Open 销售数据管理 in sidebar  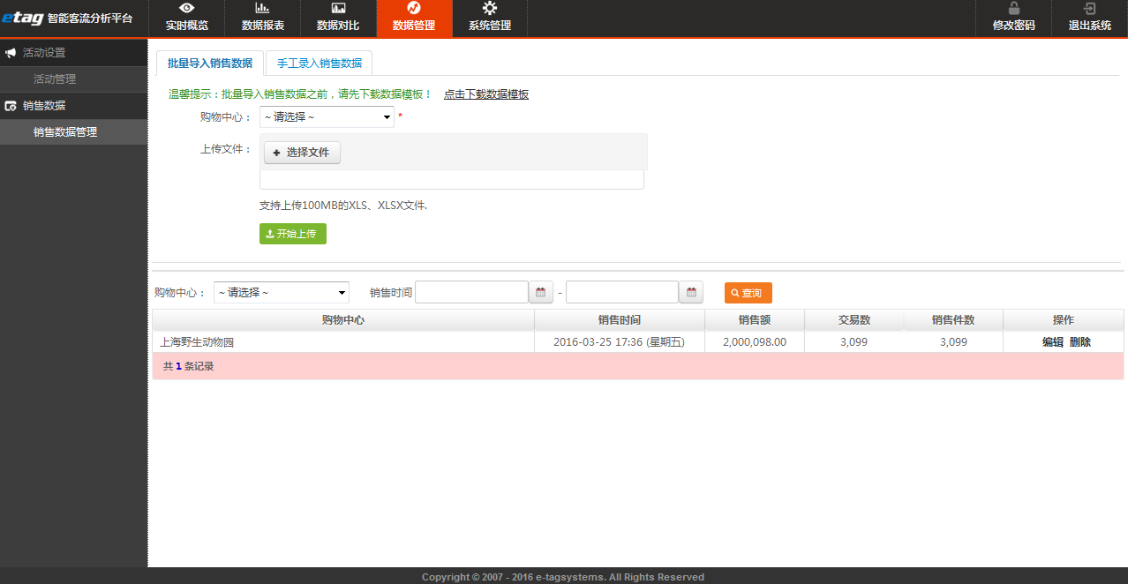[x=65, y=132]
